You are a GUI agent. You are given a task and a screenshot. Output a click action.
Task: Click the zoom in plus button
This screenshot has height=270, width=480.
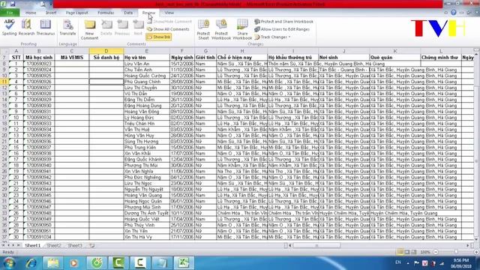476,252
